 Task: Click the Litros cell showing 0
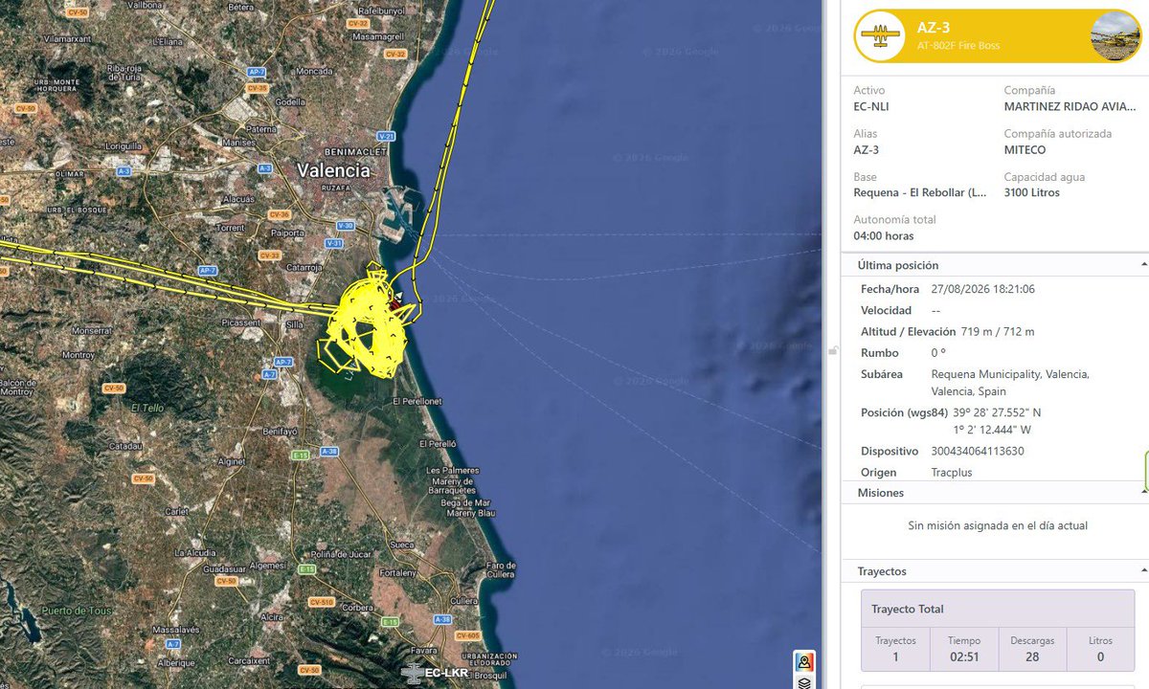click(1100, 649)
